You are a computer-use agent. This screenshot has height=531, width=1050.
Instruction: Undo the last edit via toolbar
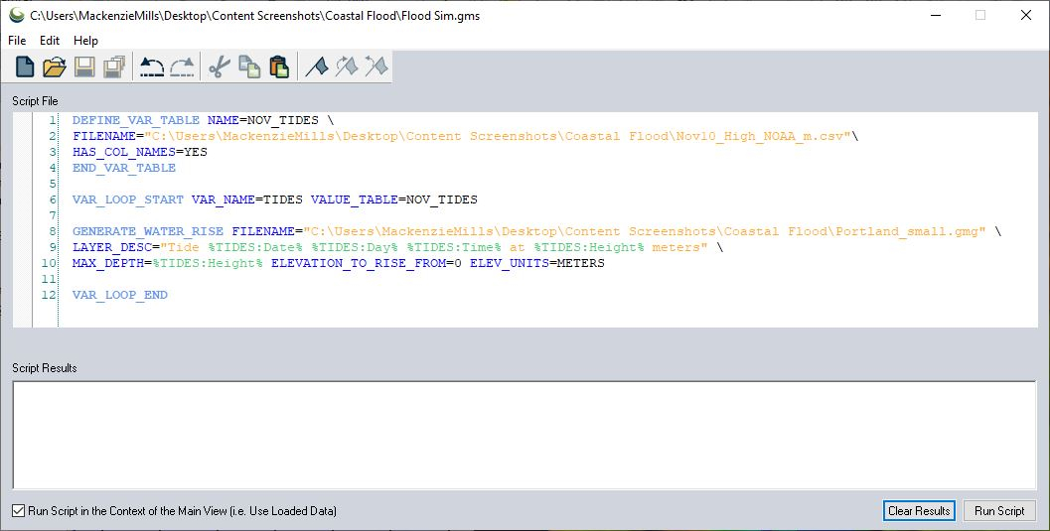coord(151,66)
